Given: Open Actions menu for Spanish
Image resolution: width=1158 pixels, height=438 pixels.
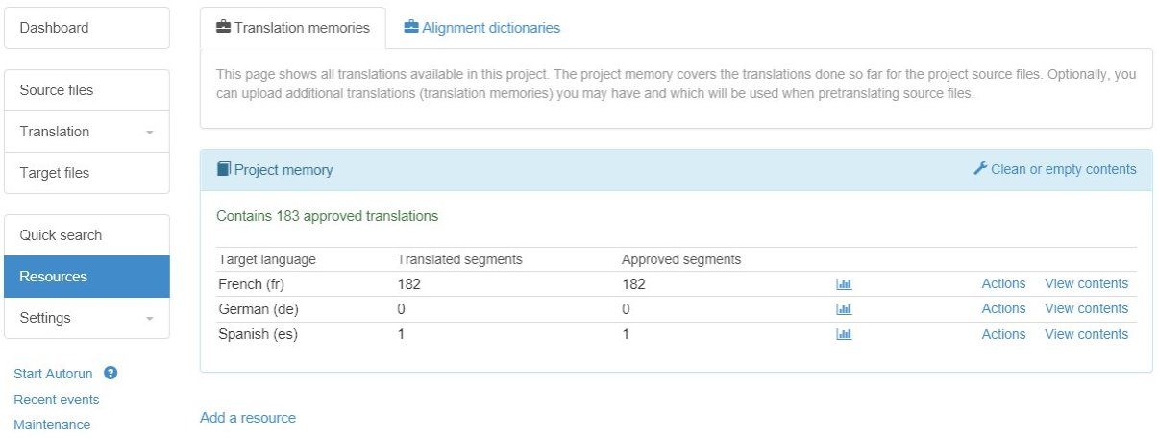Looking at the screenshot, I should 1003,334.
